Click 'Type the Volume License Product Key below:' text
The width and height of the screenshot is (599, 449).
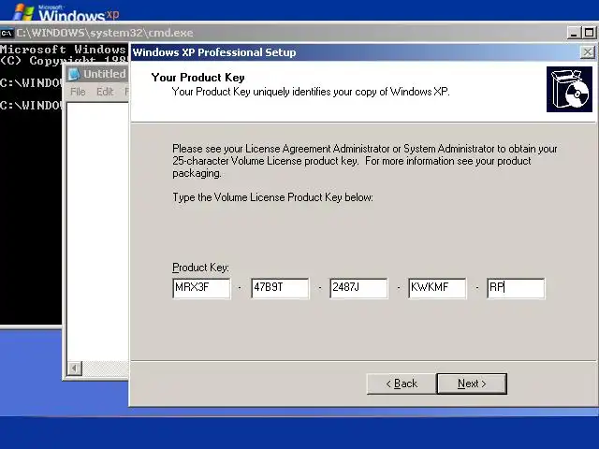click(272, 197)
